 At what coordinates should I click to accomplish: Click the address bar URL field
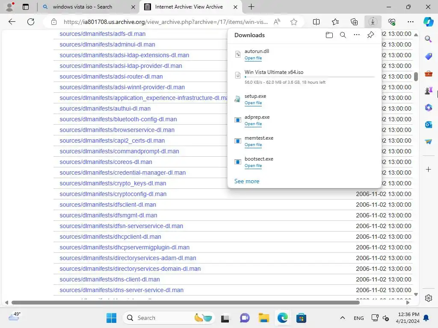coord(166,22)
